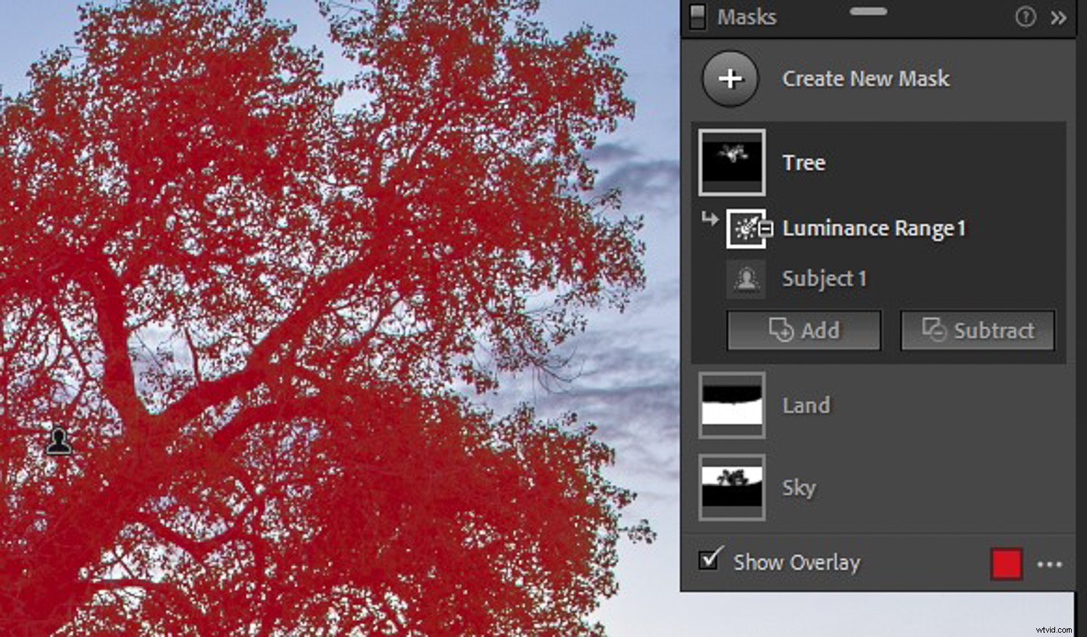
Task: Open the Masks panel help icon
Action: 1027,17
